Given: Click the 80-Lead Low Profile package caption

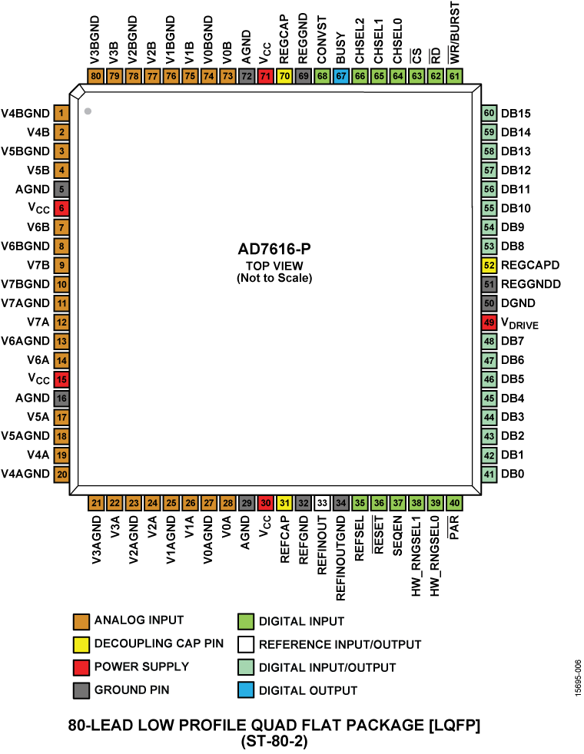Looking at the screenshot, I should click(274, 725).
